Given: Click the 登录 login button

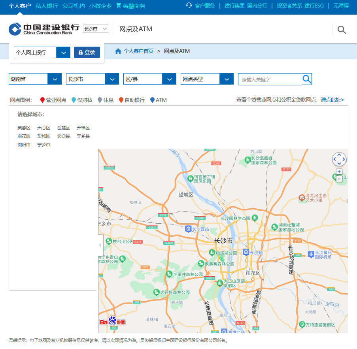Looking at the screenshot, I should (87, 52).
